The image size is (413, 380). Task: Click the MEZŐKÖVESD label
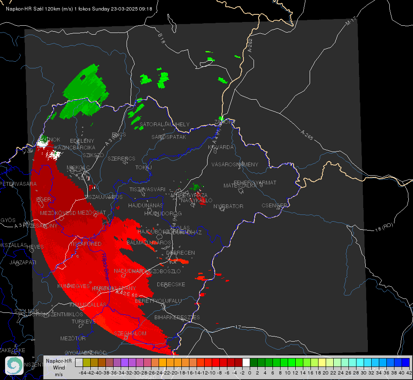point(58,213)
